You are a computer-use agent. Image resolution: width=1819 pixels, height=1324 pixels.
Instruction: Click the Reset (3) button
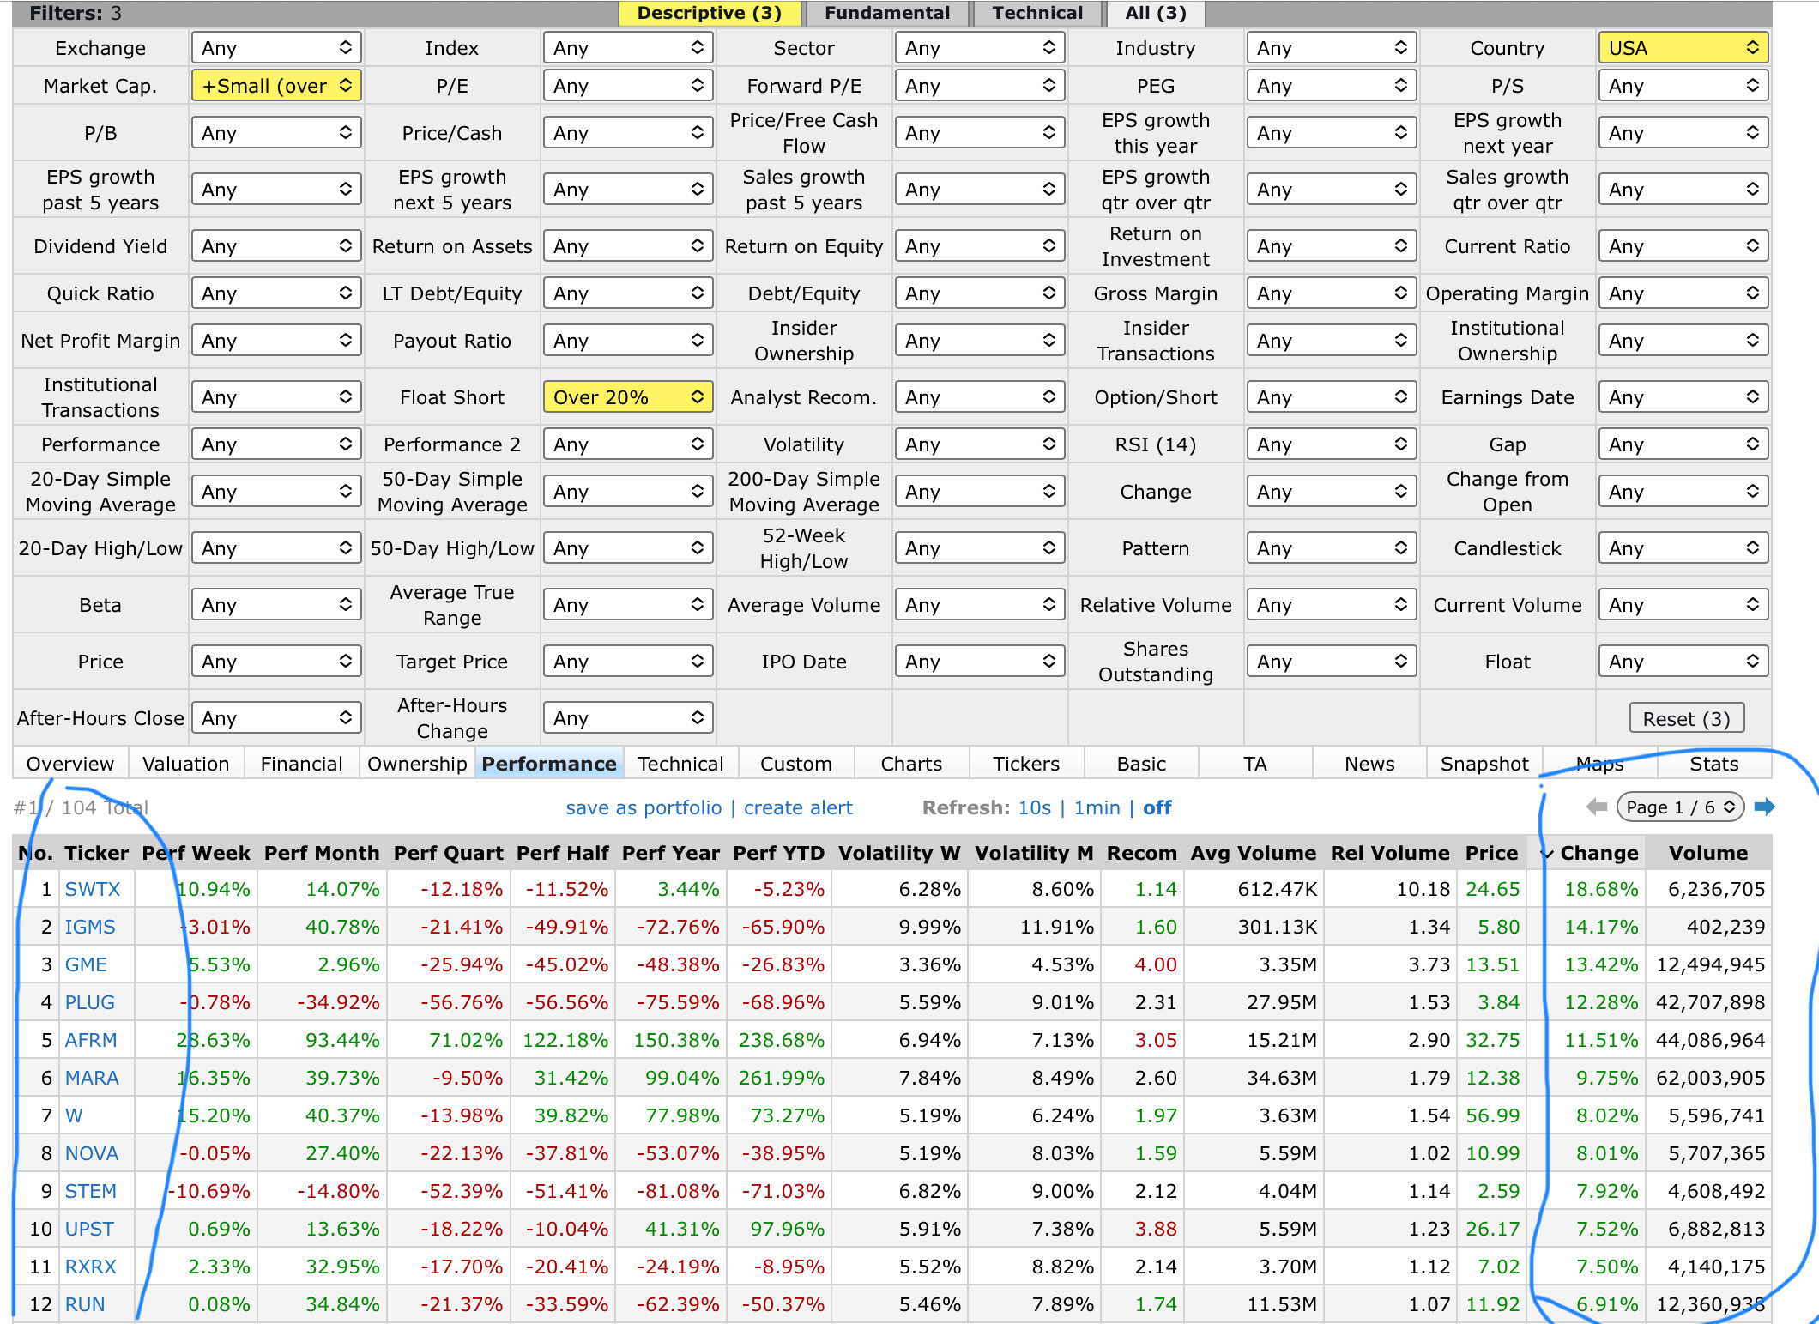[1686, 719]
